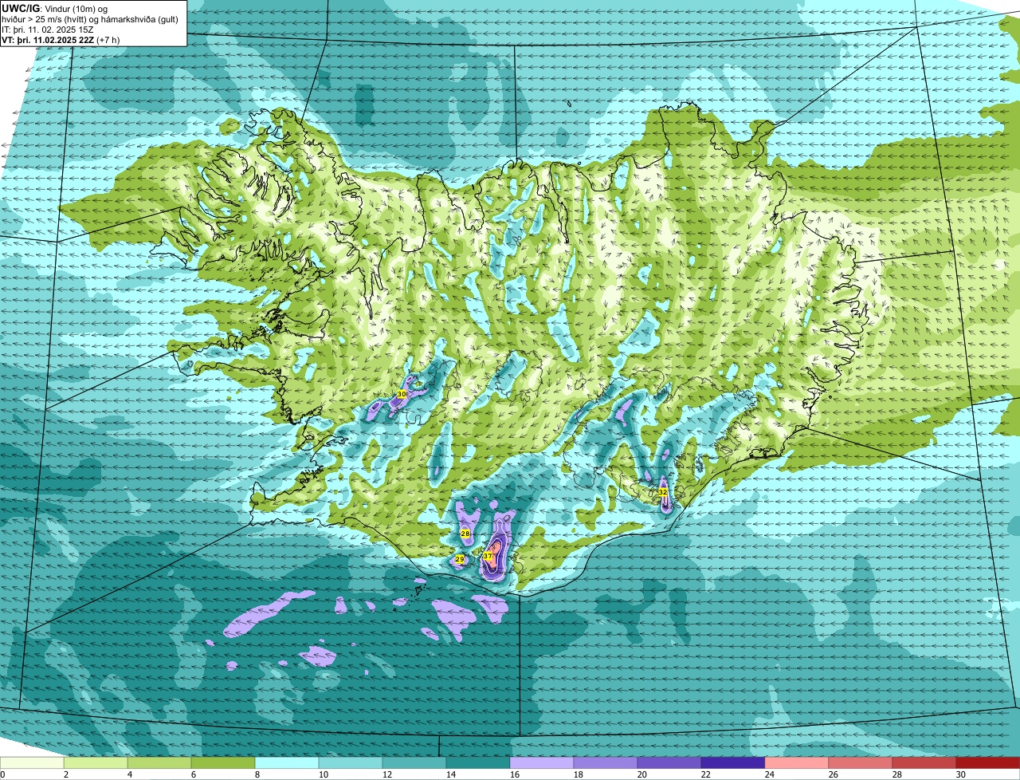Screen dimensions: 1020x780
Task: Click the yellow gust label reading 37
Action: (488, 556)
